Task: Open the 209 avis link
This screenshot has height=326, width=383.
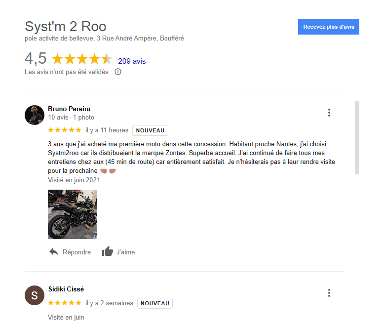Action: click(132, 61)
